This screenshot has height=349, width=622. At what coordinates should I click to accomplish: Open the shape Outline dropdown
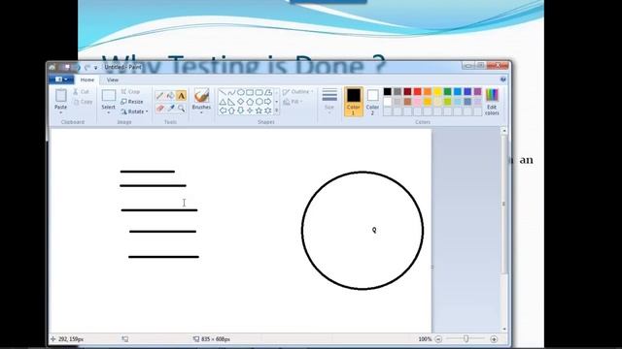tap(298, 92)
